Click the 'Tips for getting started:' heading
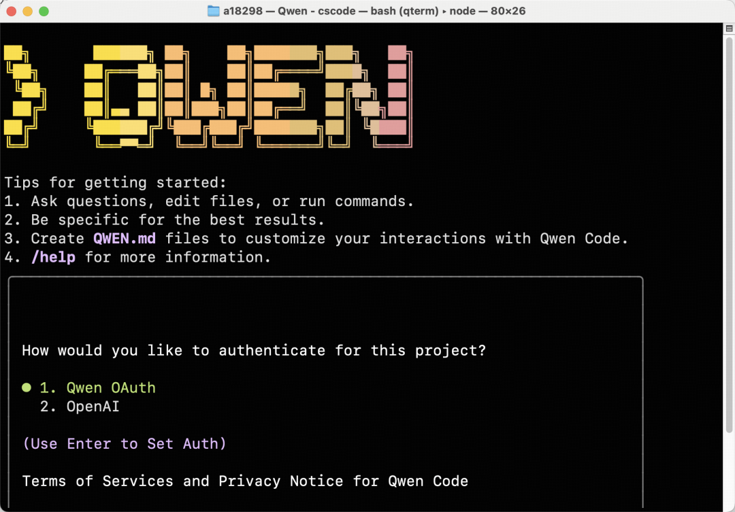 click(115, 182)
